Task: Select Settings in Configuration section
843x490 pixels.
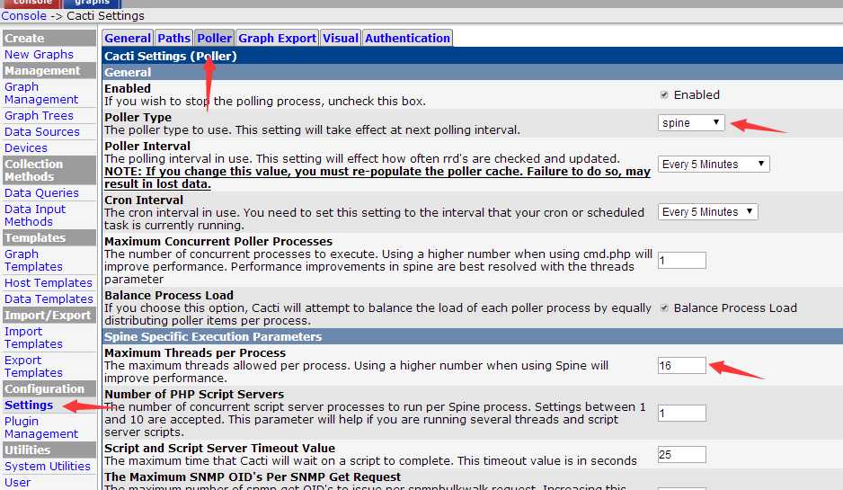Action: point(29,405)
